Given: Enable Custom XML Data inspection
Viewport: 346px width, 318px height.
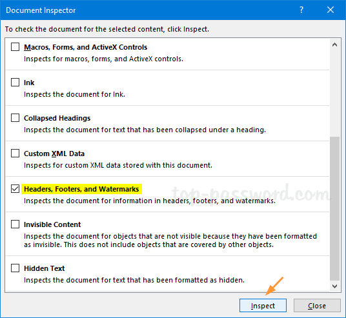Looking at the screenshot, I should (x=15, y=154).
